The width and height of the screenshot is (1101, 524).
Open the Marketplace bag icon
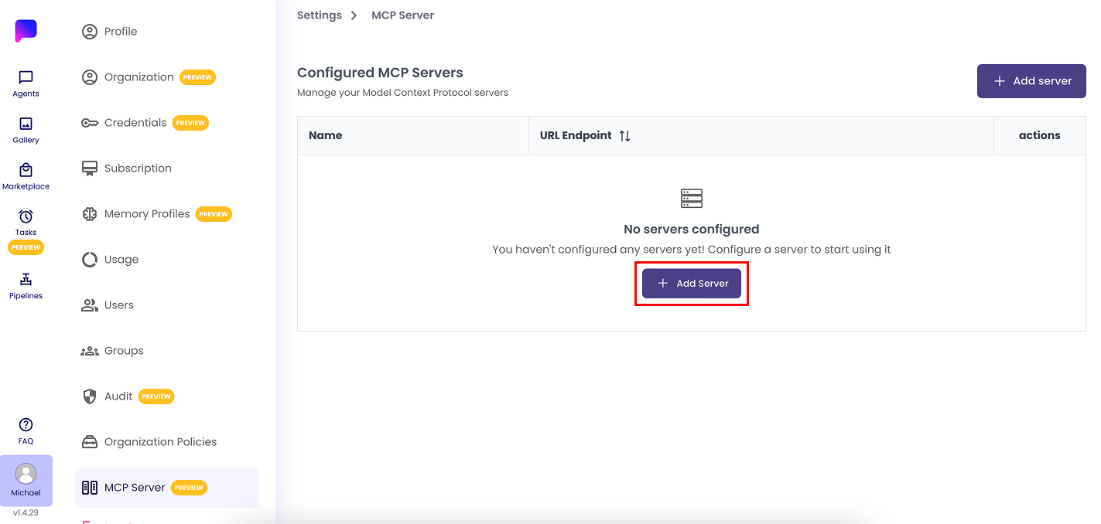click(26, 170)
